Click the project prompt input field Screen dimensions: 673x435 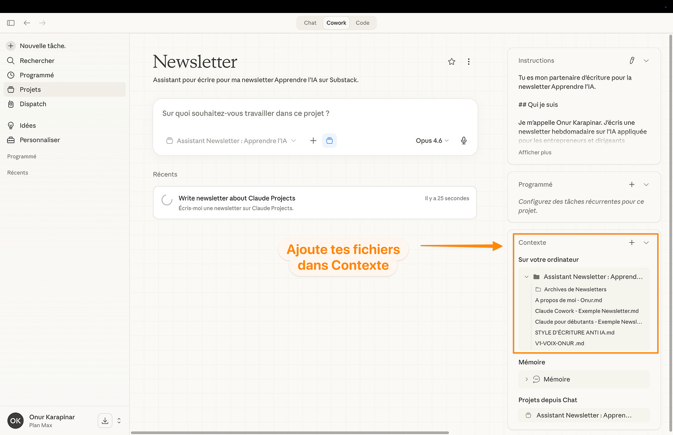click(x=315, y=114)
